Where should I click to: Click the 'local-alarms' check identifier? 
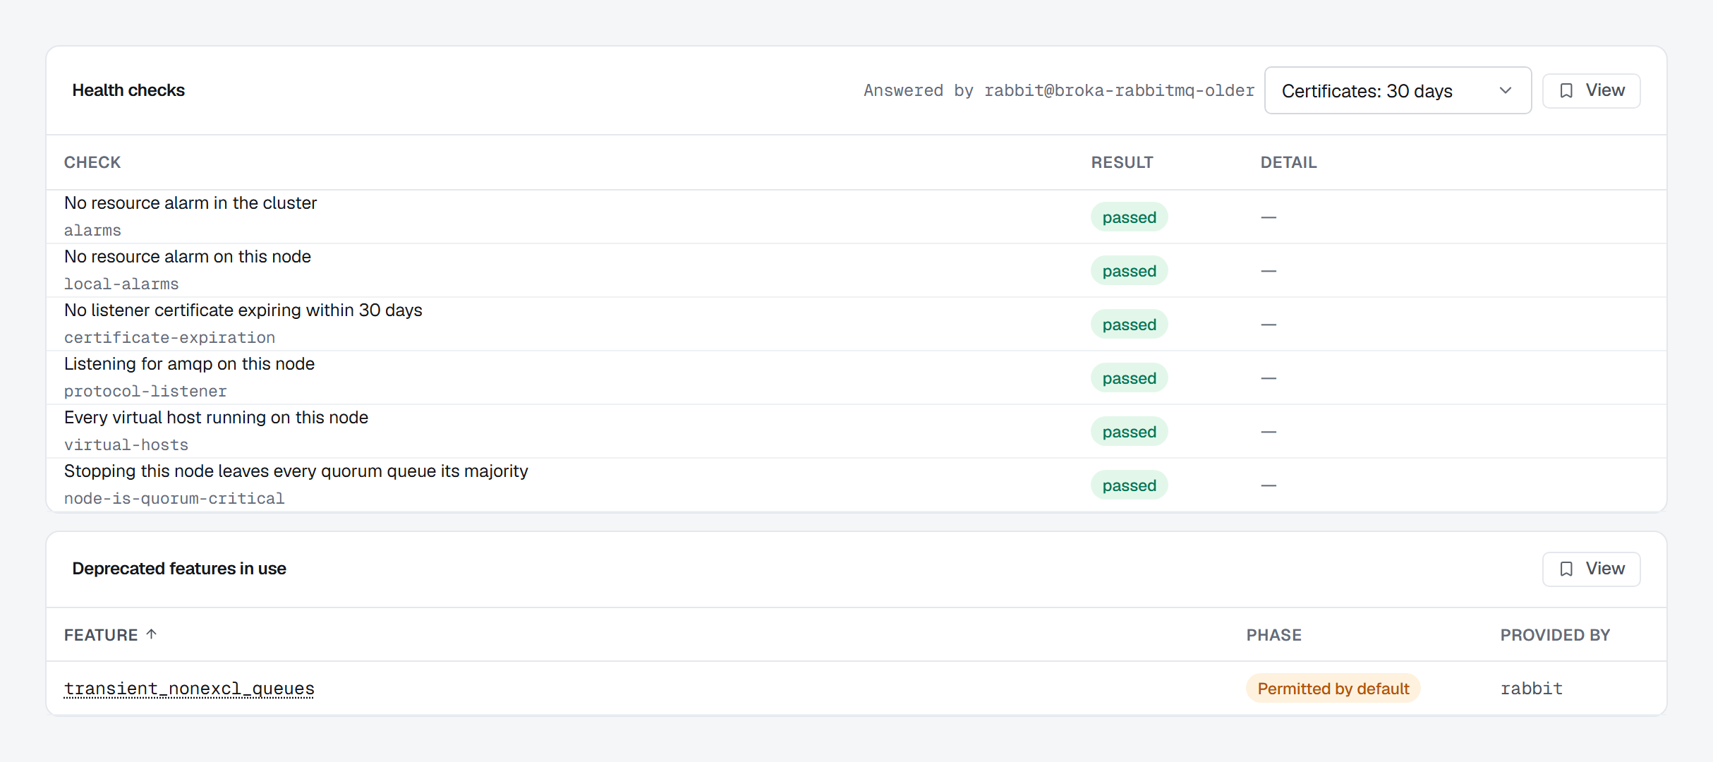coord(121,284)
